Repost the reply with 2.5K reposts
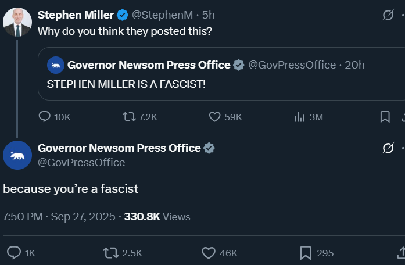The width and height of the screenshot is (405, 265). tap(123, 253)
